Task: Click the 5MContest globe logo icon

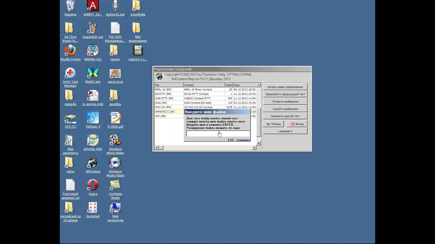Action: click(x=159, y=77)
